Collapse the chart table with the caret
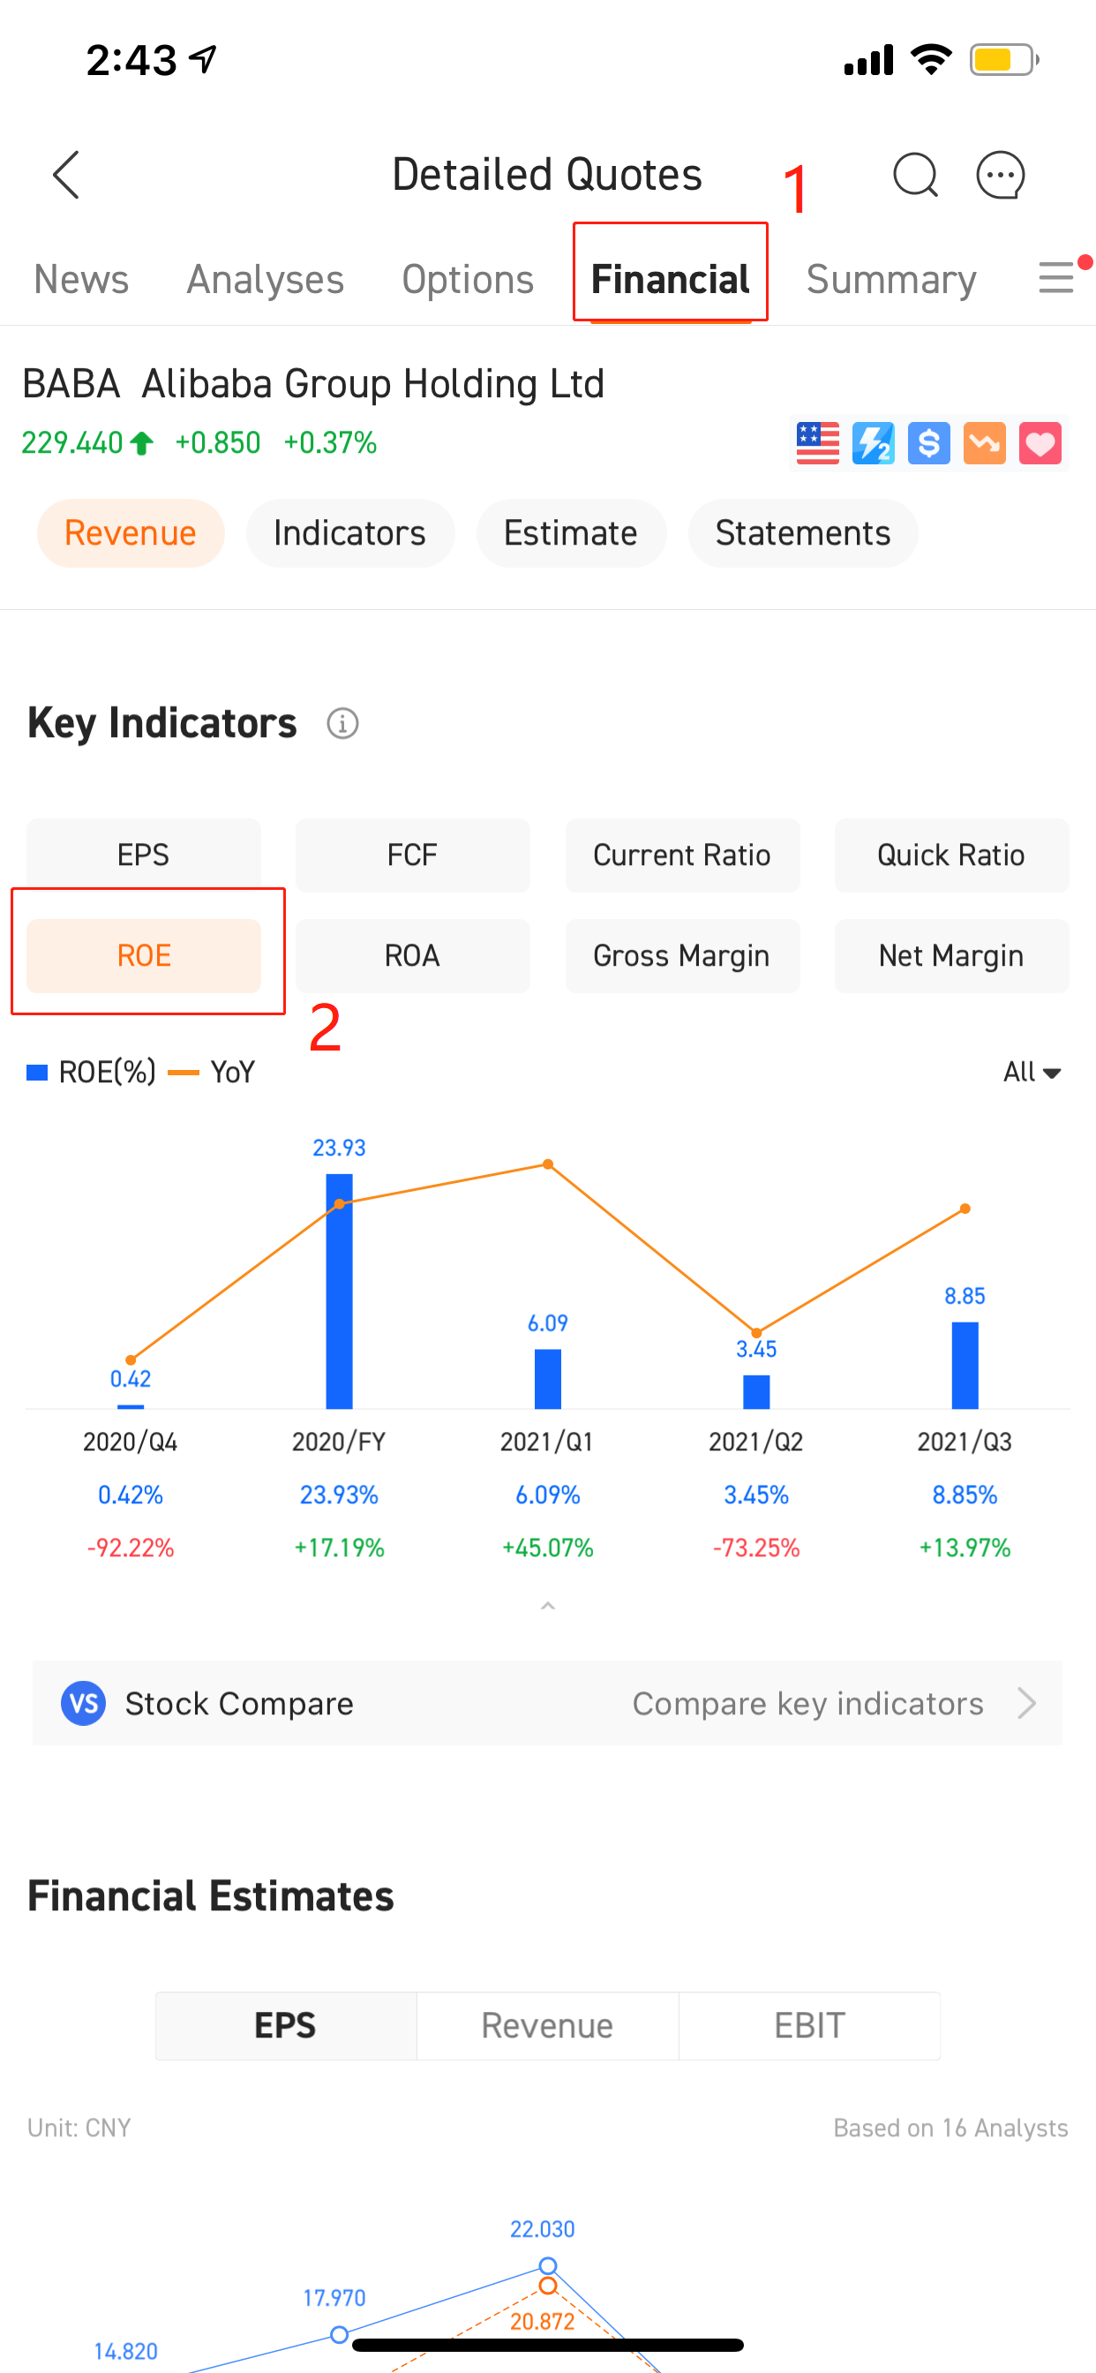This screenshot has width=1096, height=2373. [x=548, y=1606]
